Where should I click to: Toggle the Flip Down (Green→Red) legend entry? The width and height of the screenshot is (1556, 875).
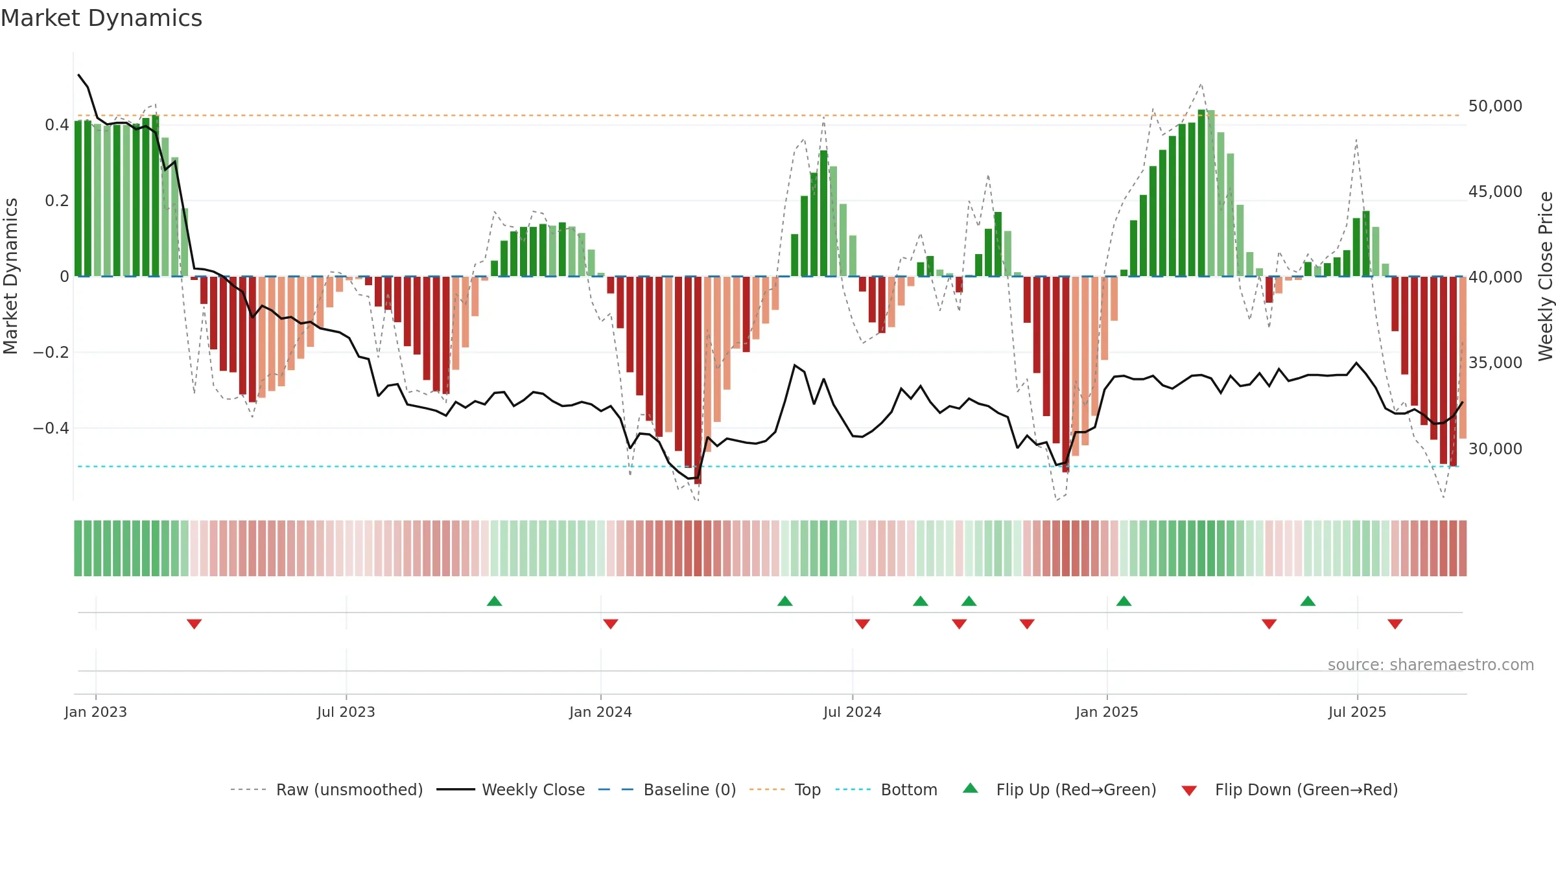1289,789
